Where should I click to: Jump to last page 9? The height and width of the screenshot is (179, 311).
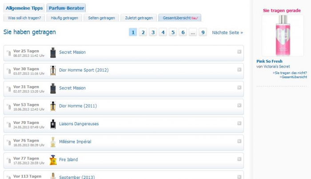pos(203,32)
